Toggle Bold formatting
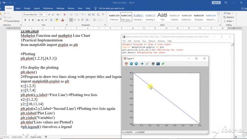The width and height of the screenshot is (247, 139). 25,20
